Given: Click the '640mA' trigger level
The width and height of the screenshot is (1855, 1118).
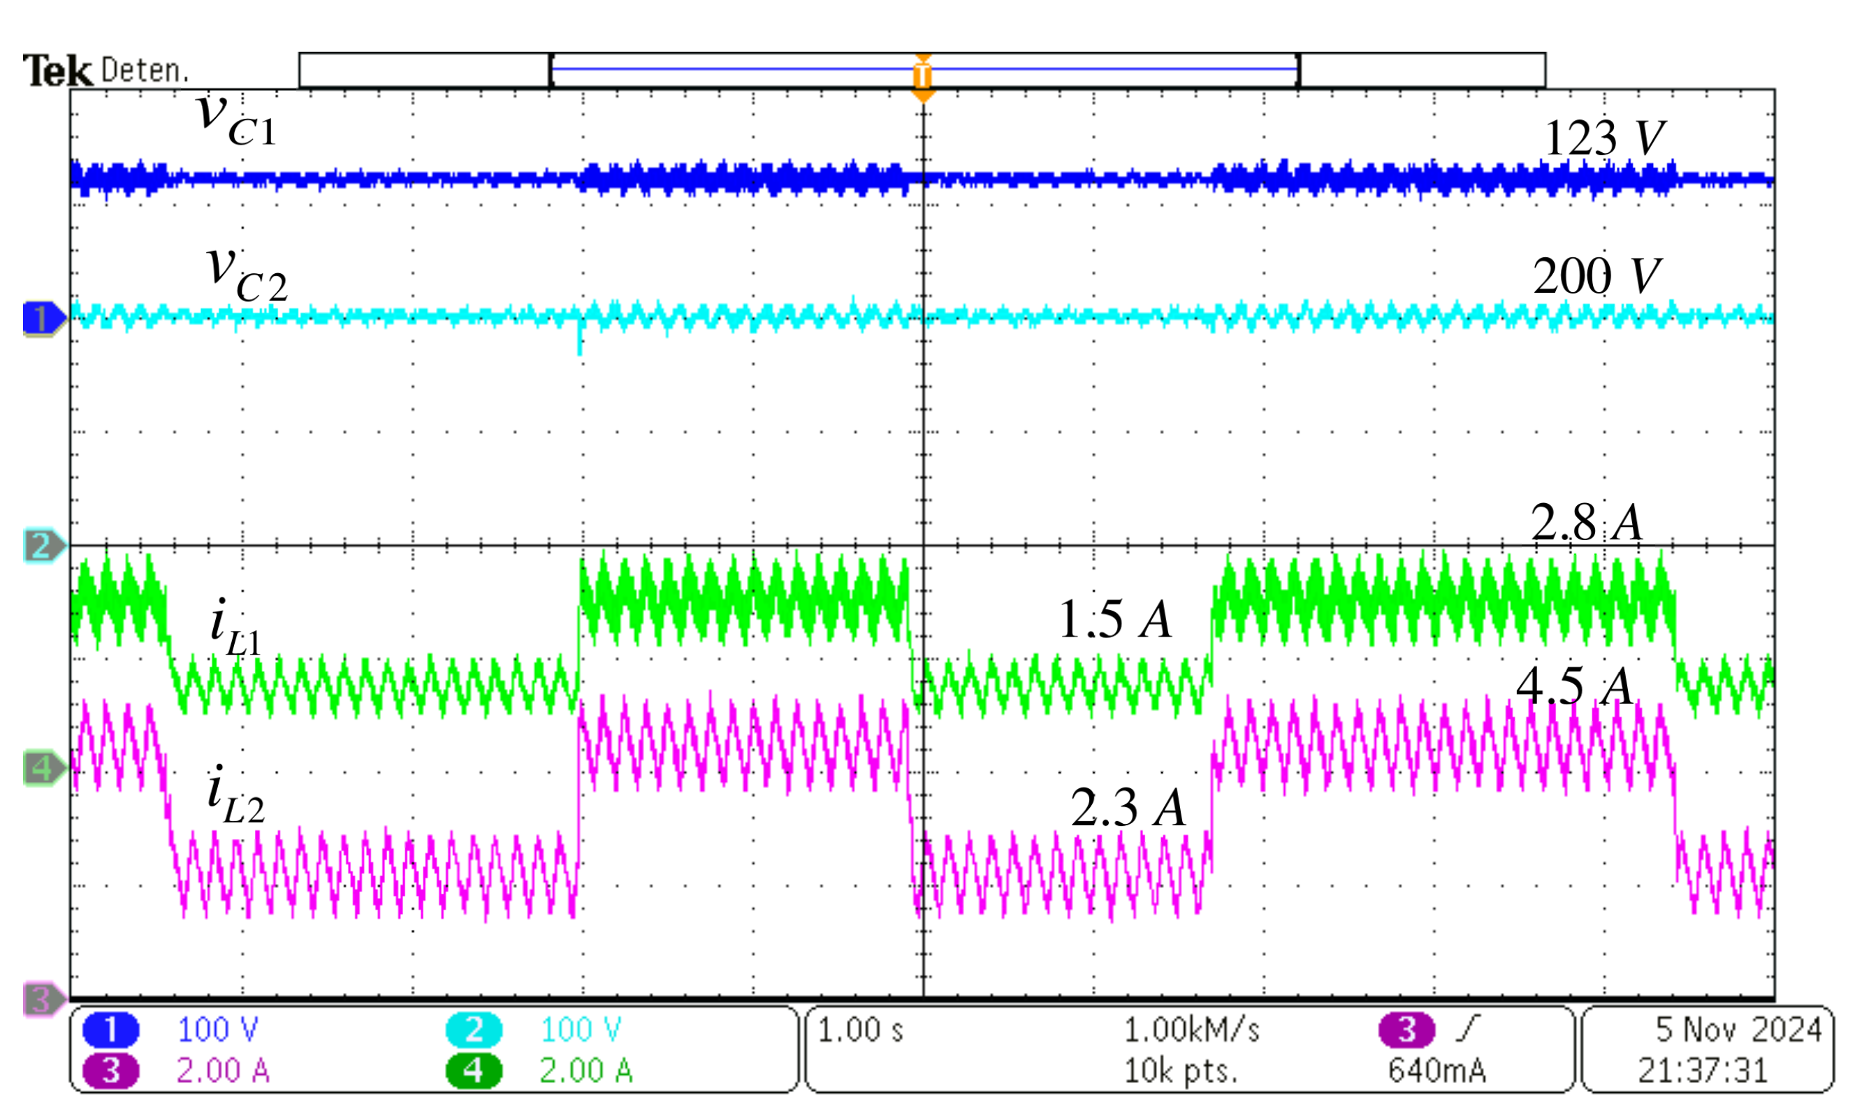Looking at the screenshot, I should coord(1436,1070).
